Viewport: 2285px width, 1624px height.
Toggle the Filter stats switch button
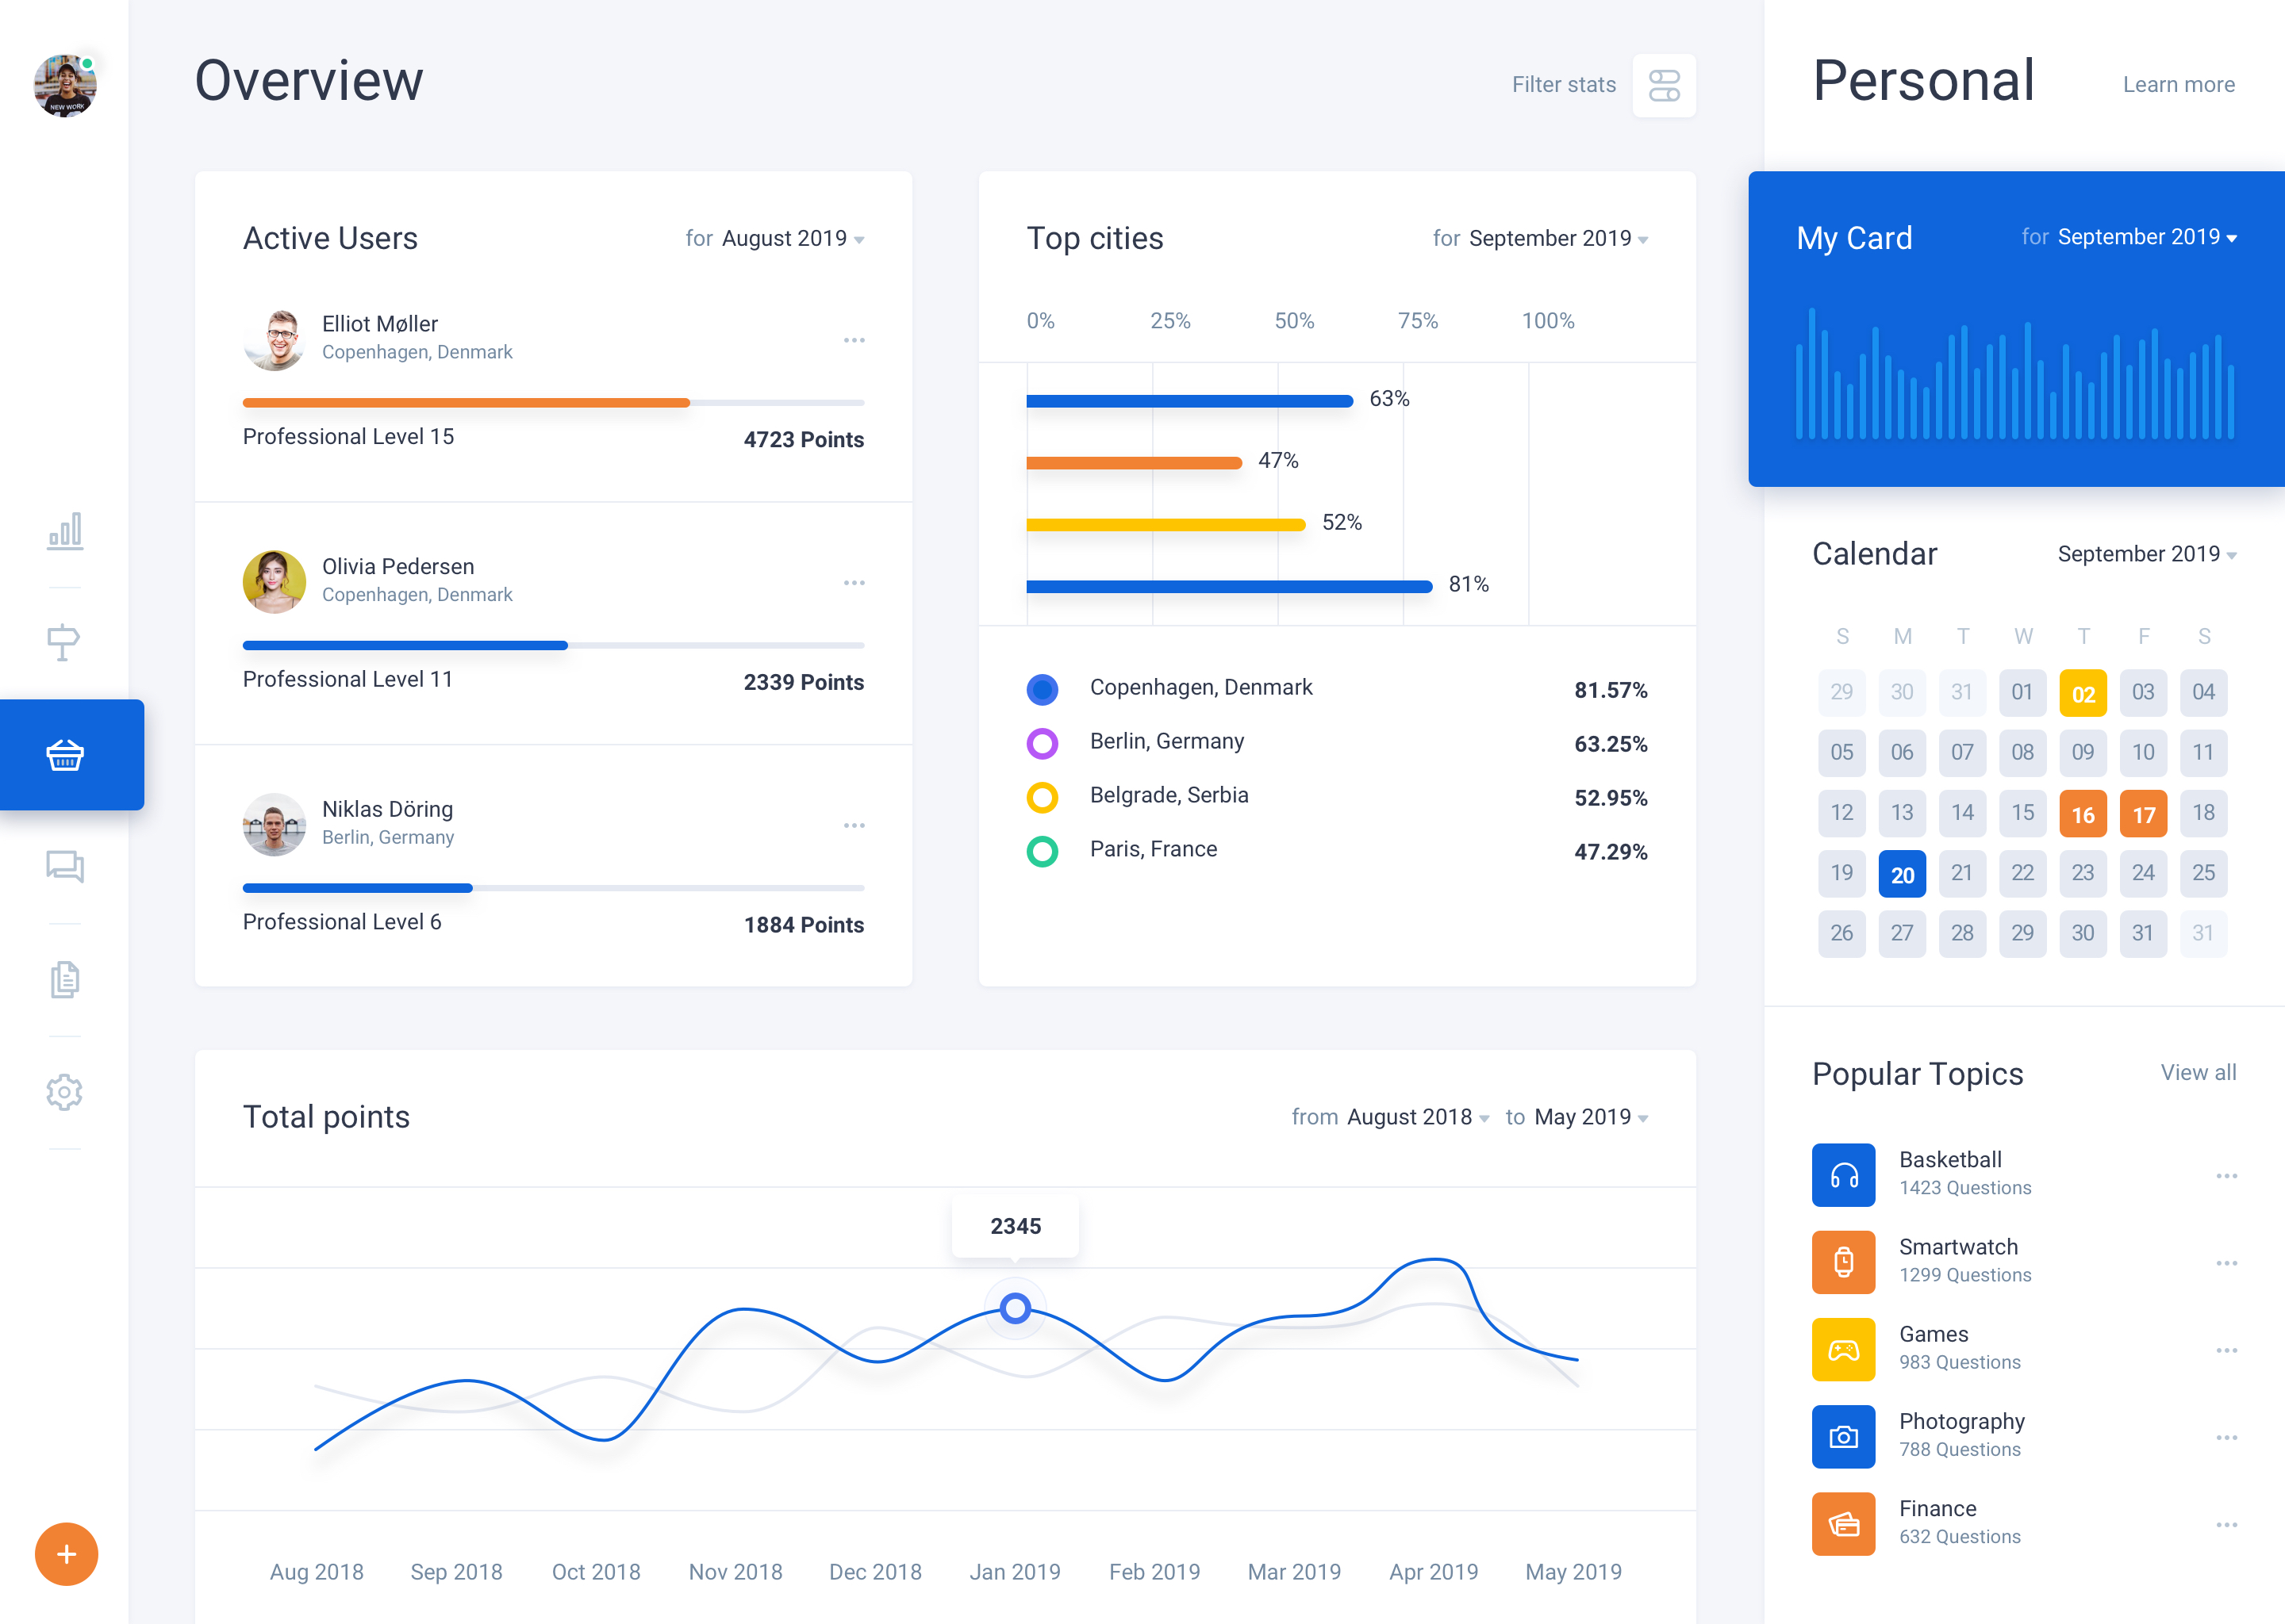(1663, 86)
